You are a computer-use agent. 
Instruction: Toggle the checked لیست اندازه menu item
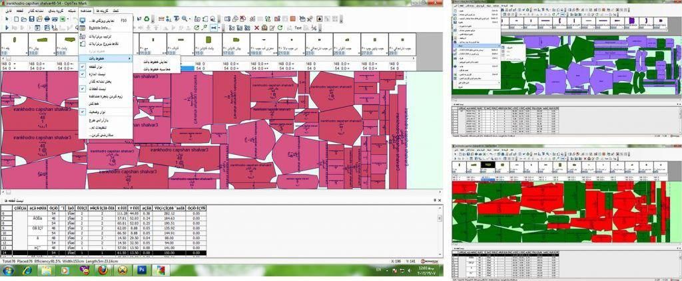tap(105, 74)
